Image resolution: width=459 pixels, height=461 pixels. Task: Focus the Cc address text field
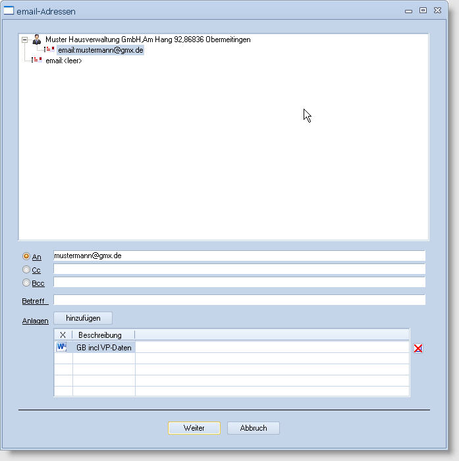[239, 269]
